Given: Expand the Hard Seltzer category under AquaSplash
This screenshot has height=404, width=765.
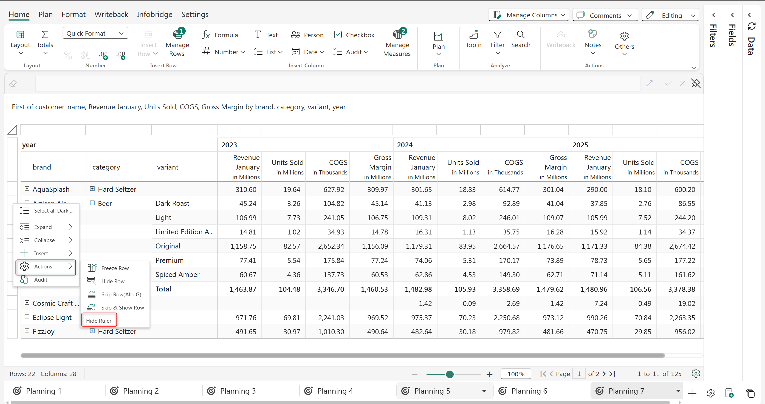Looking at the screenshot, I should tap(92, 189).
